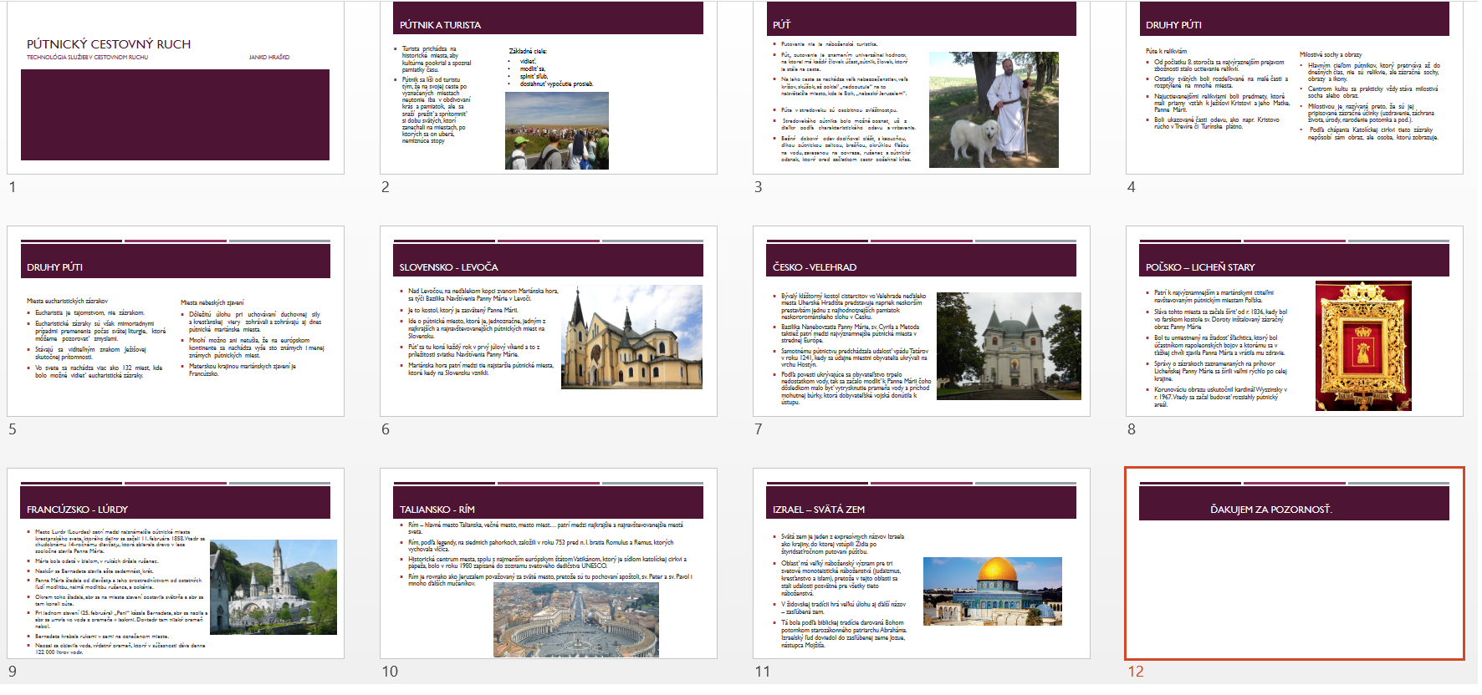Image resolution: width=1482 pixels, height=695 pixels.
Task: Click the Levoča basilica photo
Action: pyautogui.click(x=632, y=337)
